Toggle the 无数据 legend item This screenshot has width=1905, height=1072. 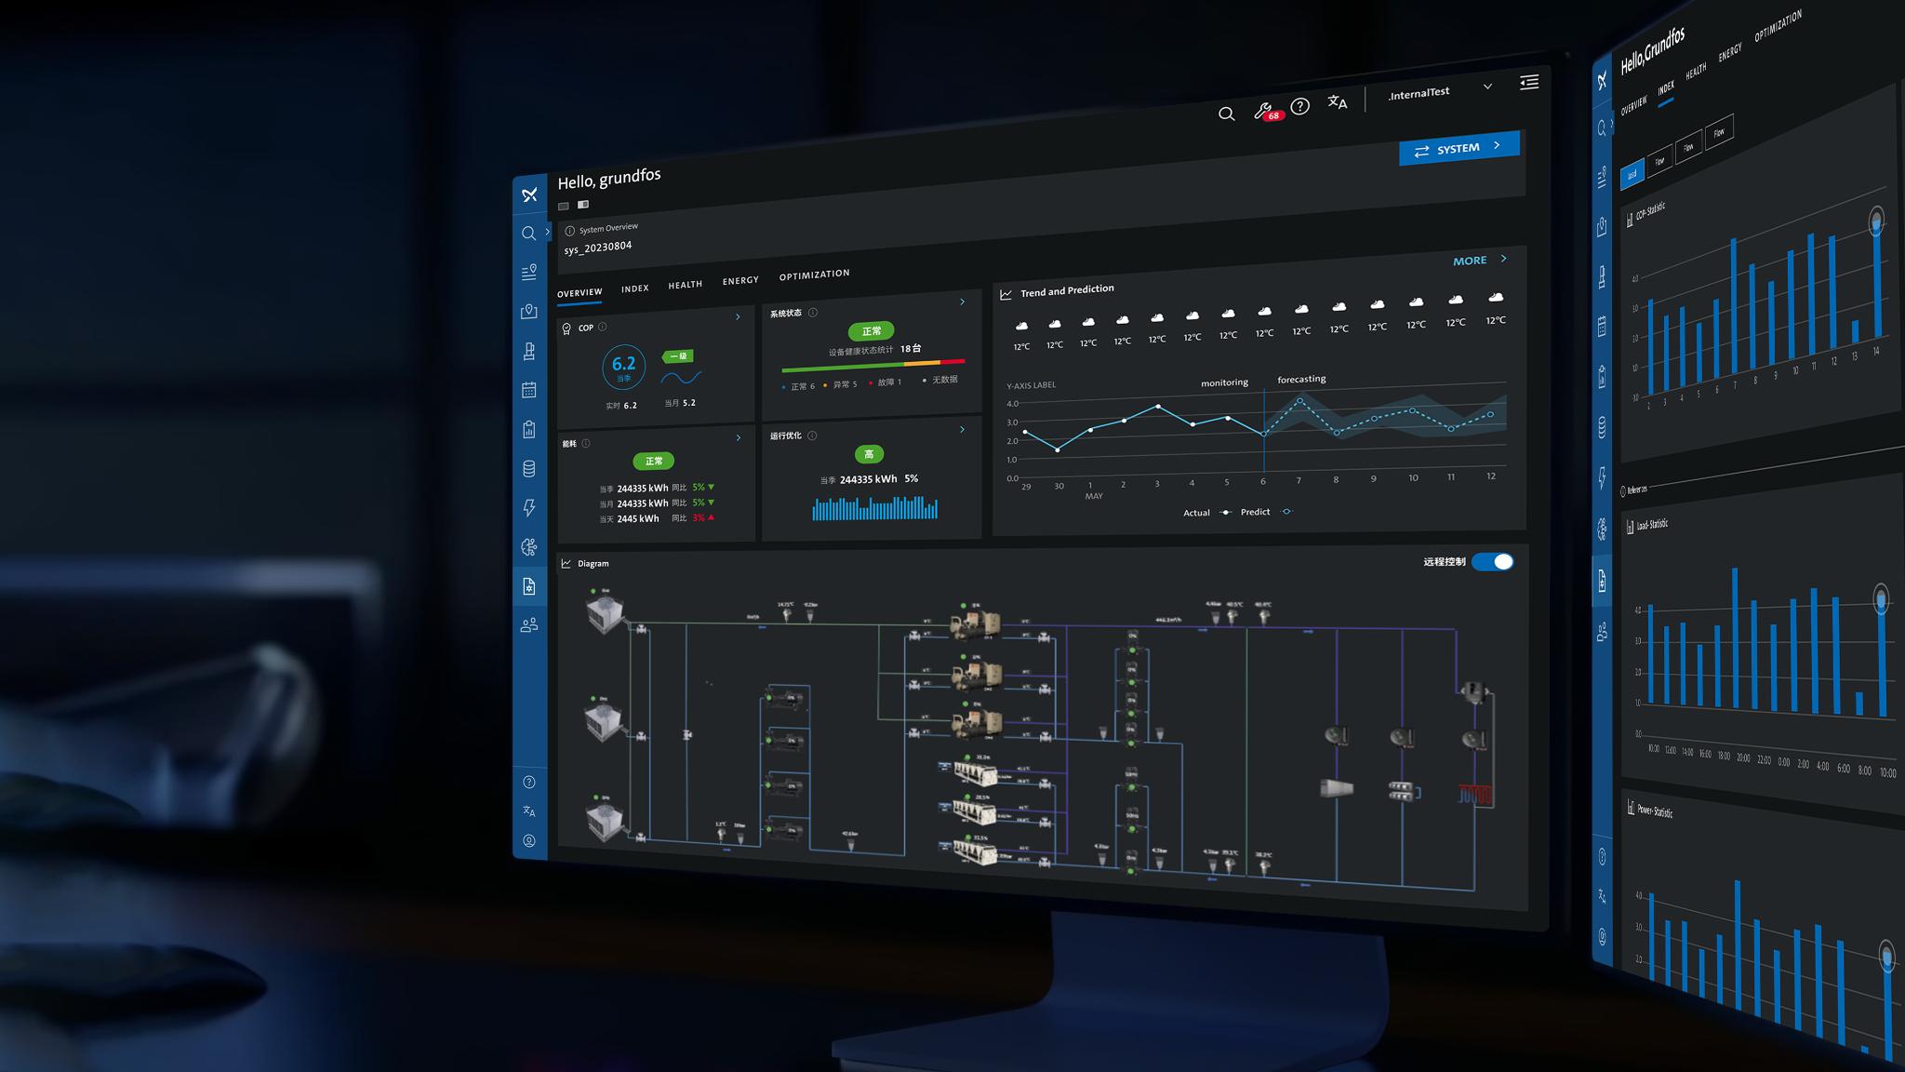(x=939, y=380)
